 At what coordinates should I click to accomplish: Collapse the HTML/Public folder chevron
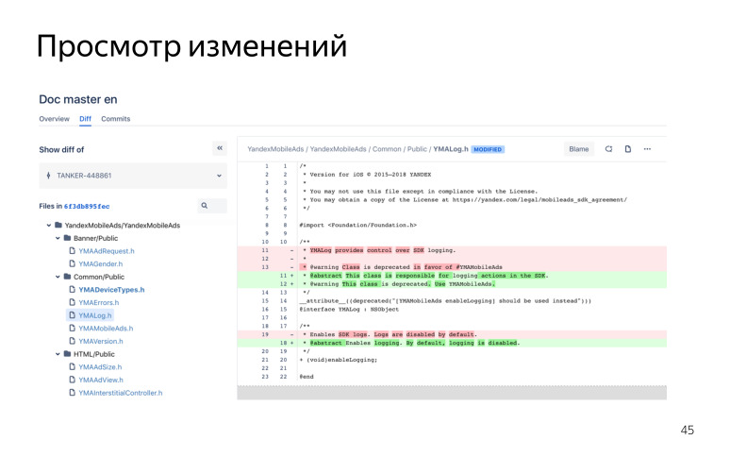(58, 354)
